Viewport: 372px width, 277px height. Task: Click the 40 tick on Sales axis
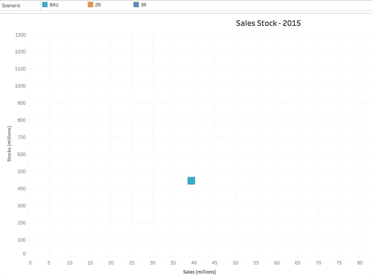tap(194, 263)
